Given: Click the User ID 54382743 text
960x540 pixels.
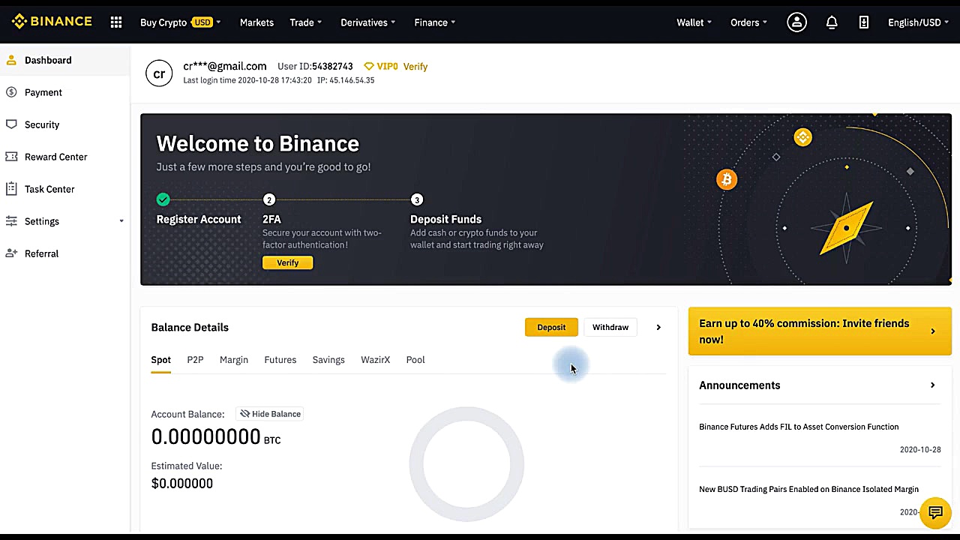Looking at the screenshot, I should (x=315, y=66).
